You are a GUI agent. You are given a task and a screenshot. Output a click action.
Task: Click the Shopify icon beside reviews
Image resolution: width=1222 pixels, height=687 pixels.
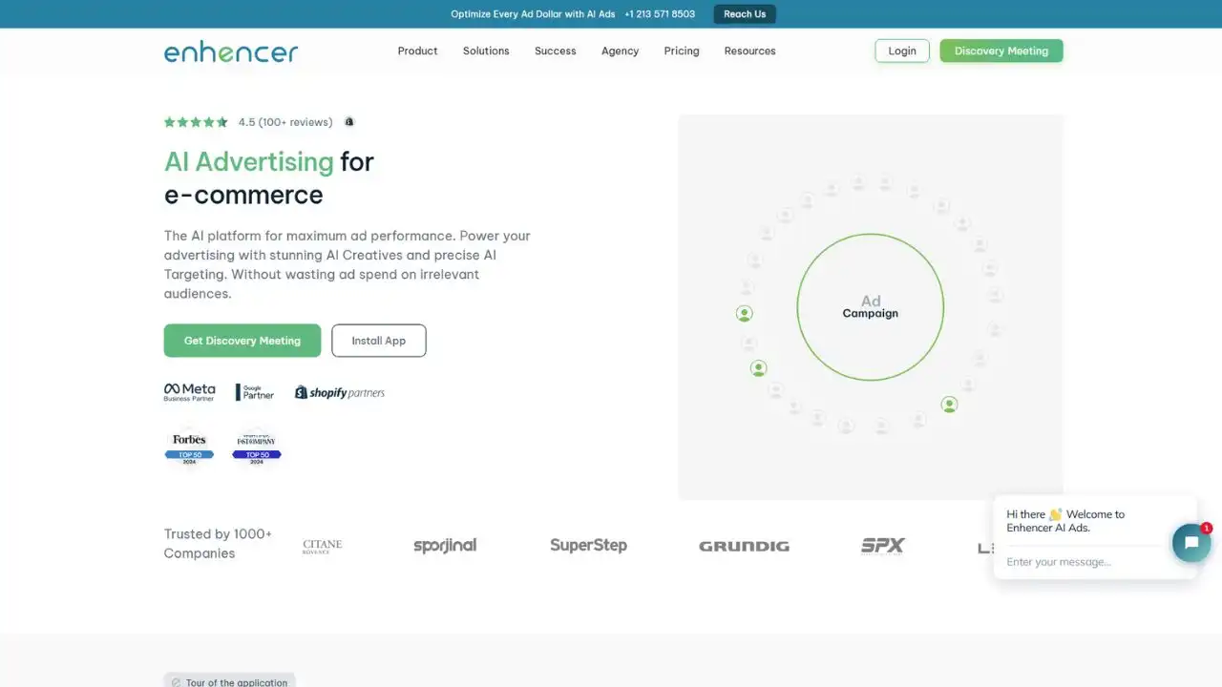tap(349, 122)
